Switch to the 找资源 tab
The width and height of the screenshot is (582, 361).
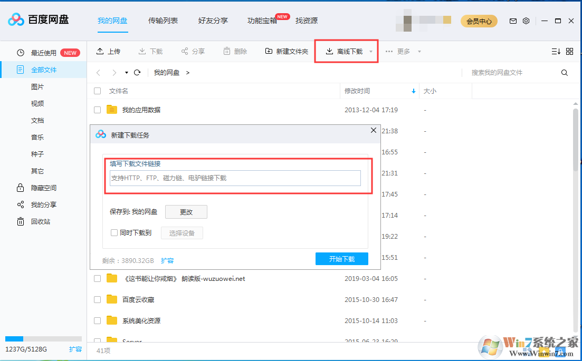[x=307, y=21]
